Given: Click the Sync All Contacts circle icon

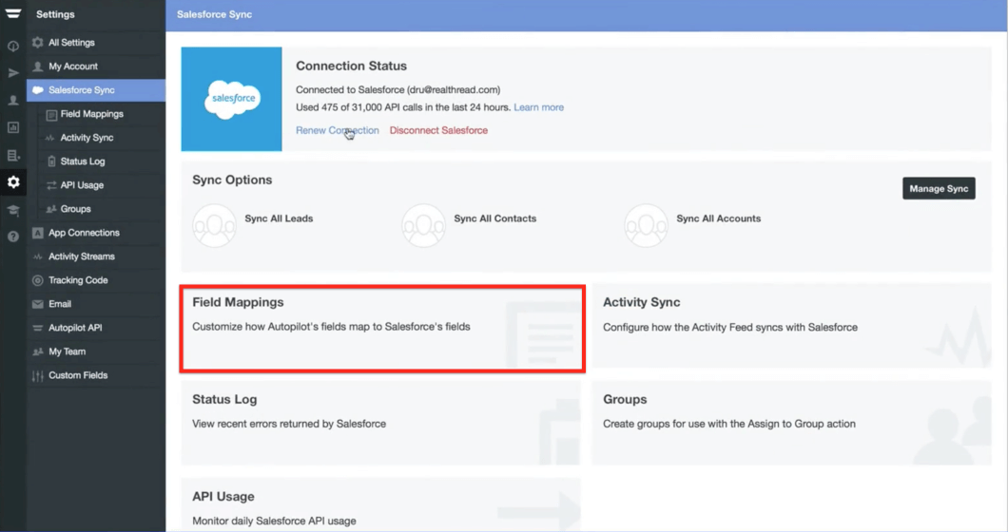Looking at the screenshot, I should pyautogui.click(x=423, y=225).
